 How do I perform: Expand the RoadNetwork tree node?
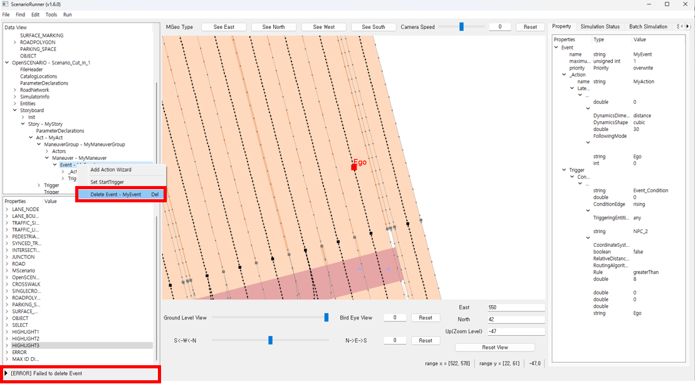(15, 90)
